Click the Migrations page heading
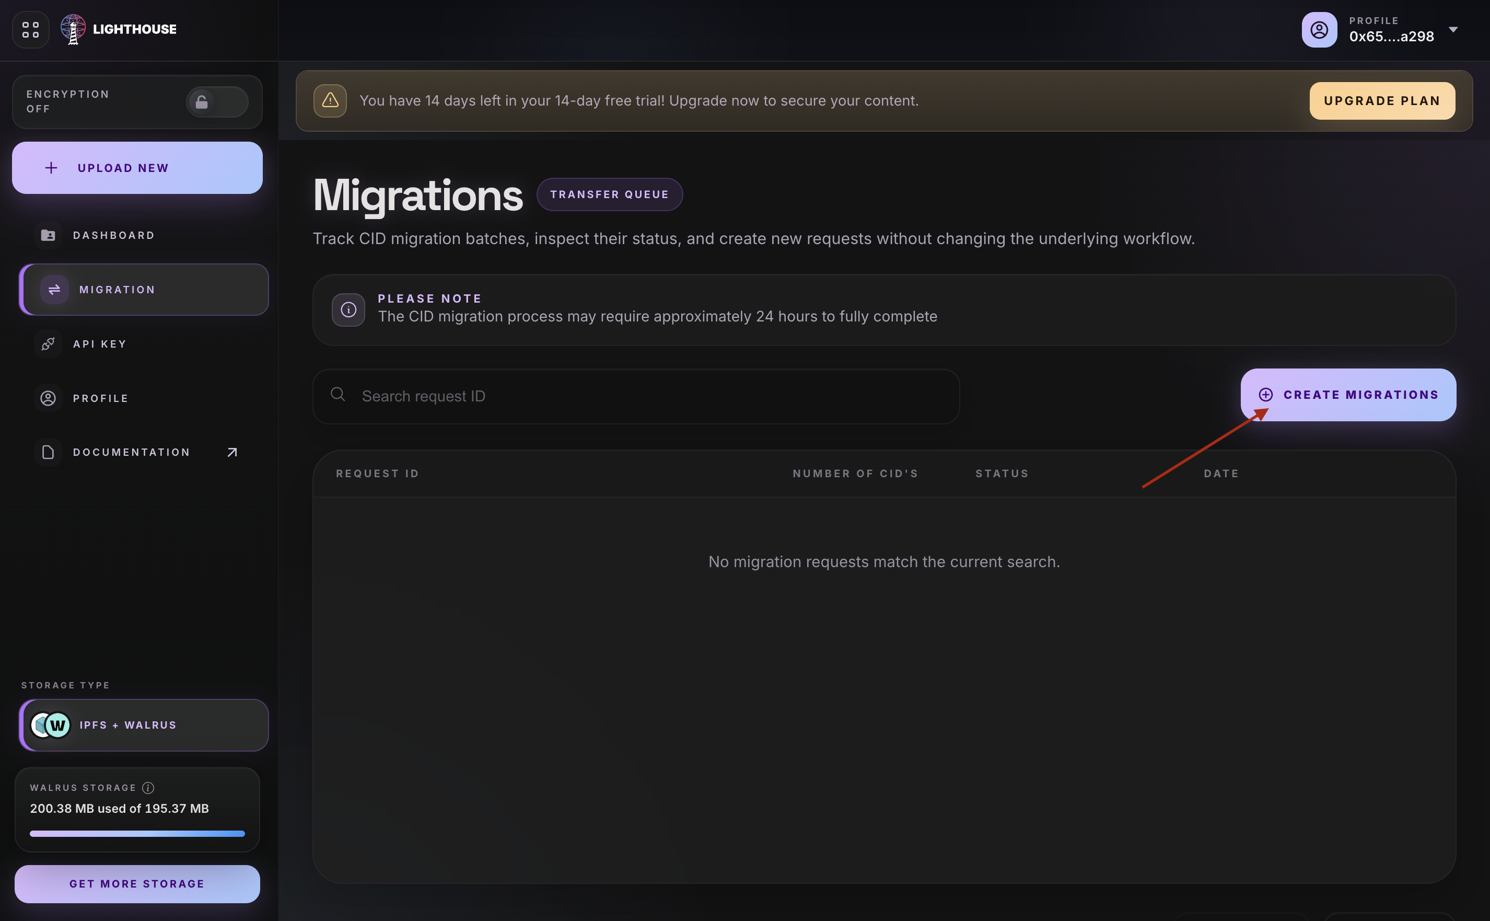 tap(417, 196)
